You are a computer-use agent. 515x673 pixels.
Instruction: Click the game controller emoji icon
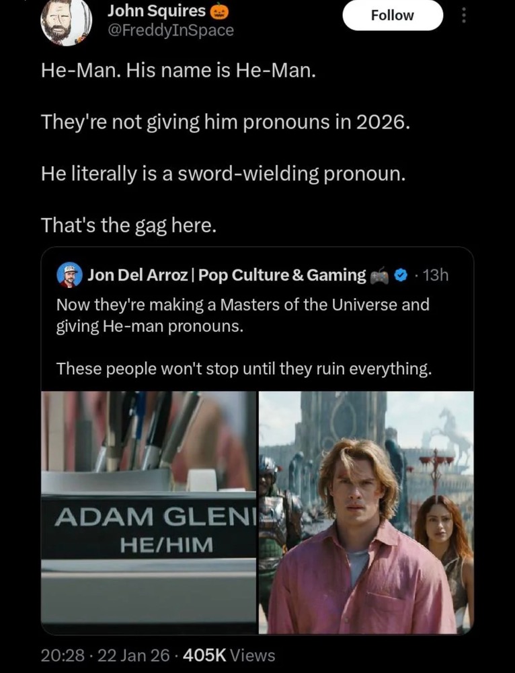(379, 275)
